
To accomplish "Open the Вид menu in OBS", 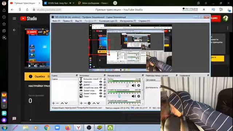I will click(79, 21).
